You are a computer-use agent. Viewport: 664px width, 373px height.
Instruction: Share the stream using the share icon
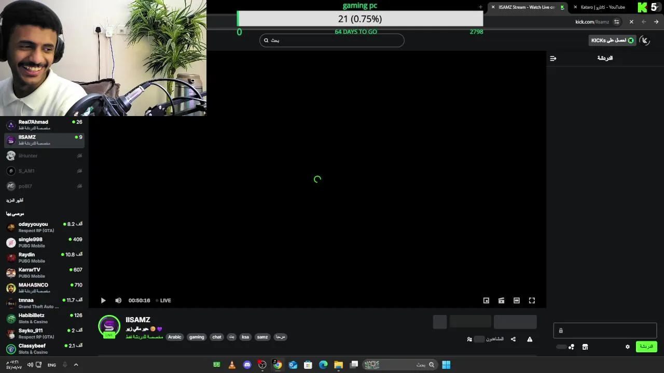513,339
